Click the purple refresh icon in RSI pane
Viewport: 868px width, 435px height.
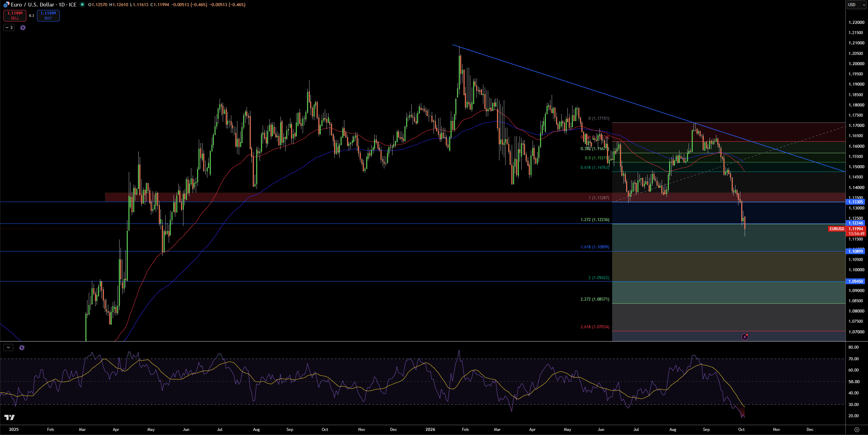[22, 348]
